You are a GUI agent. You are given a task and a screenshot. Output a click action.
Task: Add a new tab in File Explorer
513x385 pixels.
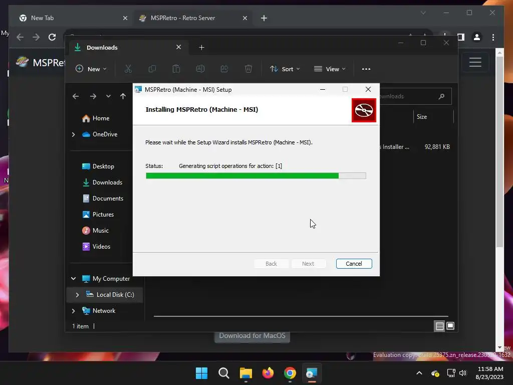(201, 48)
